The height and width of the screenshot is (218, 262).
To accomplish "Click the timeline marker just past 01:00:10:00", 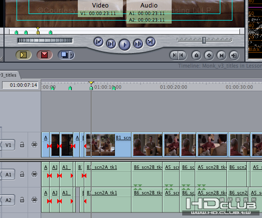I will tap(113, 88).
